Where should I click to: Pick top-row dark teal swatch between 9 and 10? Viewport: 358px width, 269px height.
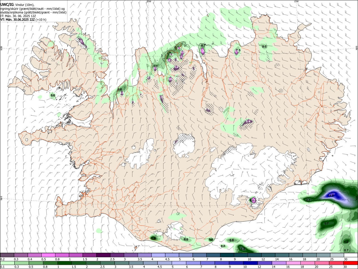[x=241, y=255]
